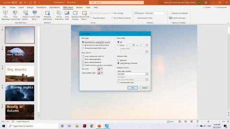This screenshot has width=230, height=129.
Task: Switch to Transitions tab
Action: 41,7
